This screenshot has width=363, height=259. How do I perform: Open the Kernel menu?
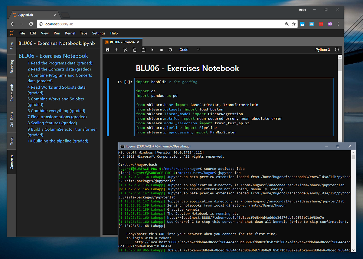point(70,33)
